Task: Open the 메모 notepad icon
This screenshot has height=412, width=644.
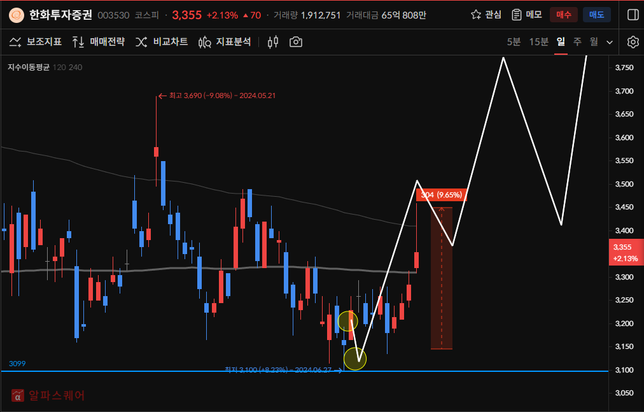Action: (x=516, y=15)
